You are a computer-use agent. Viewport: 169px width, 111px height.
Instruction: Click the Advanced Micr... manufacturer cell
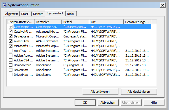(x=47, y=32)
